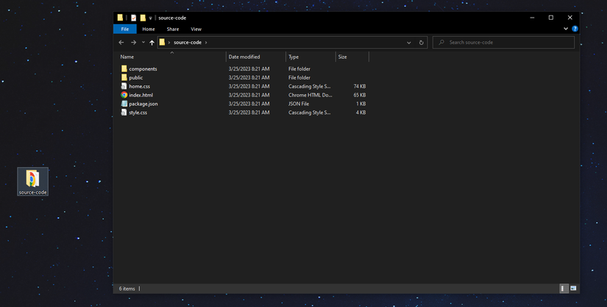Screen dimensions: 607x307
Task: Click the address bar folder icon
Action: tap(162, 42)
